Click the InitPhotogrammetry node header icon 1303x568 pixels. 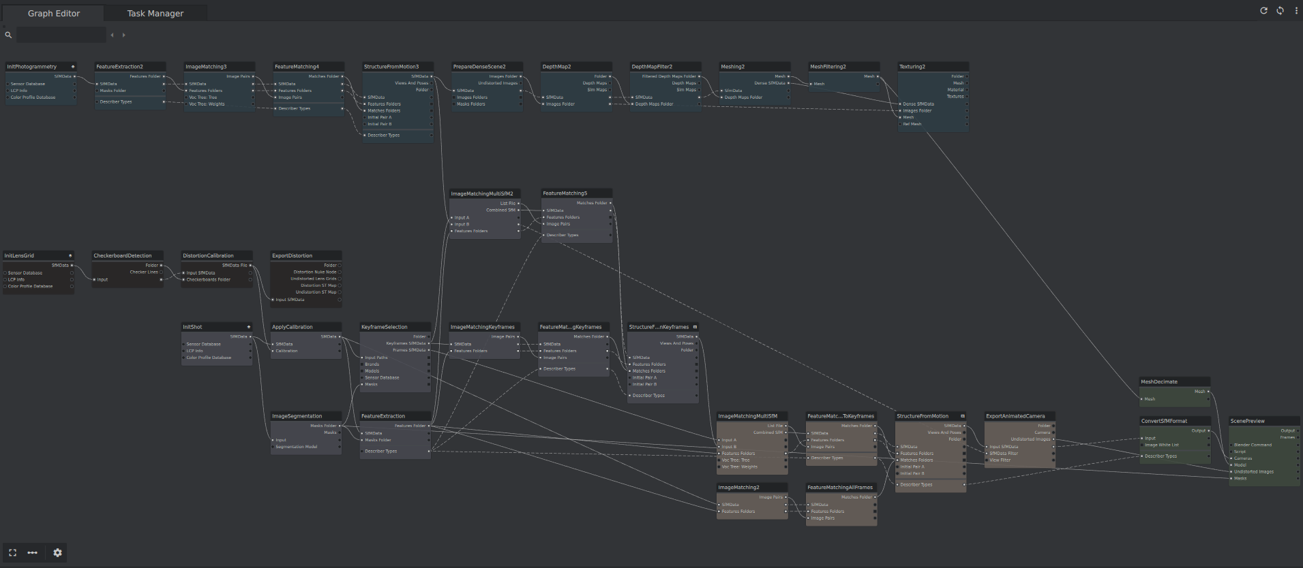(72, 67)
